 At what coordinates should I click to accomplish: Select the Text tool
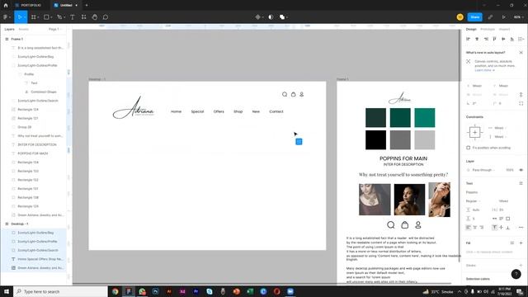pyautogui.click(x=72, y=17)
